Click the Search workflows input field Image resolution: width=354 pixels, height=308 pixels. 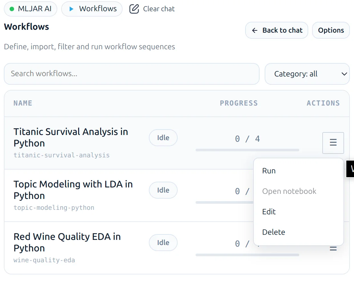(132, 74)
